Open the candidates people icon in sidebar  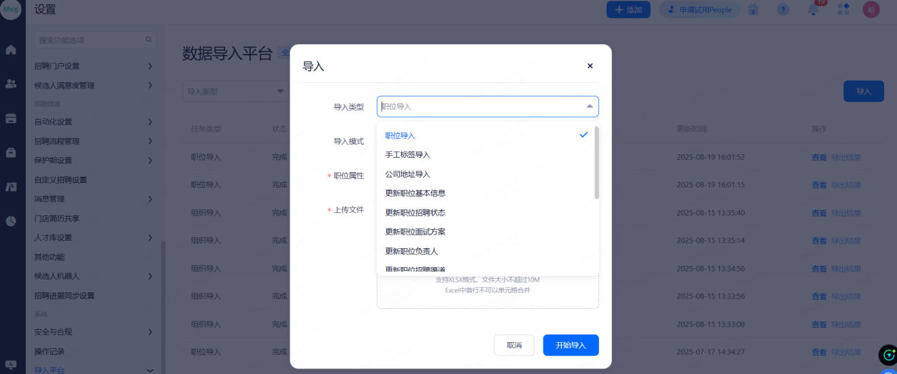[11, 84]
